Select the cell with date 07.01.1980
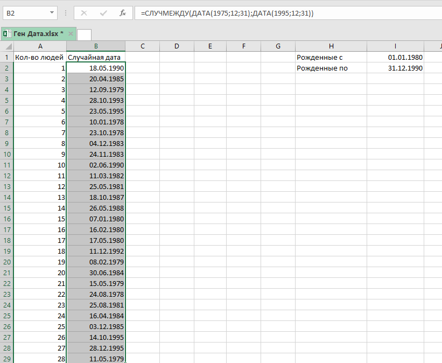The image size is (442, 363). tap(96, 219)
